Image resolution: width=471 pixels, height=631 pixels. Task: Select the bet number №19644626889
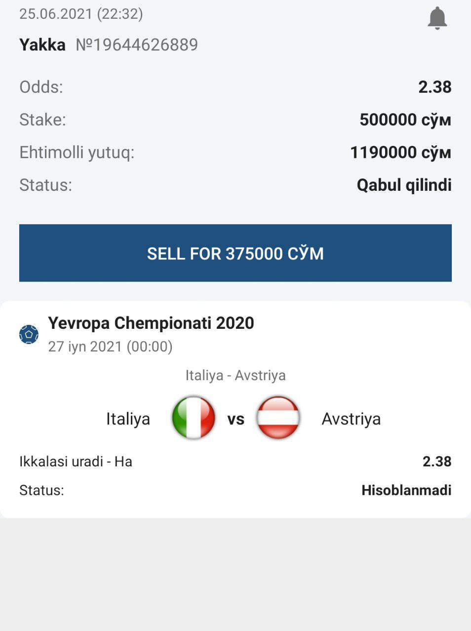click(137, 45)
